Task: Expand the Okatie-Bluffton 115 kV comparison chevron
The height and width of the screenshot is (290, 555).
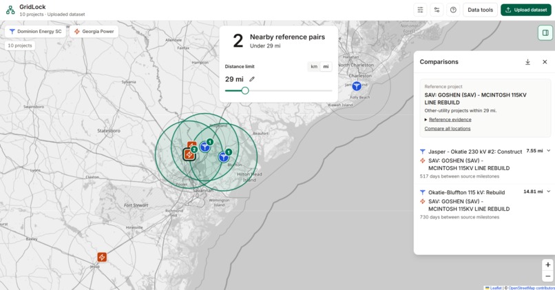Action: (548, 191)
